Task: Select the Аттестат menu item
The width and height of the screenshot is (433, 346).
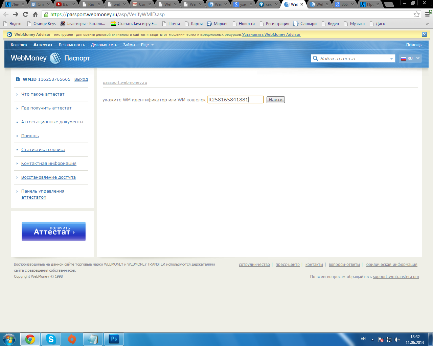Action: coord(43,45)
